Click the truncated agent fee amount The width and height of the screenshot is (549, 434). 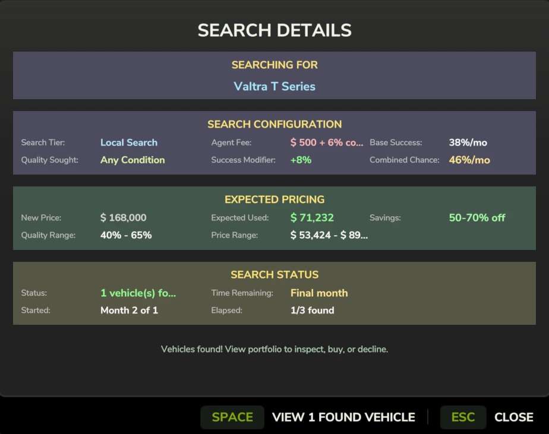click(x=326, y=142)
